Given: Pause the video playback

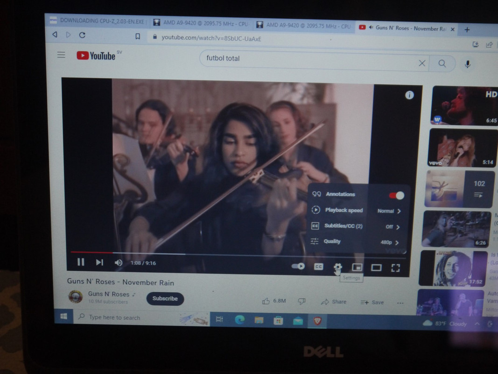Looking at the screenshot, I should pos(81,262).
